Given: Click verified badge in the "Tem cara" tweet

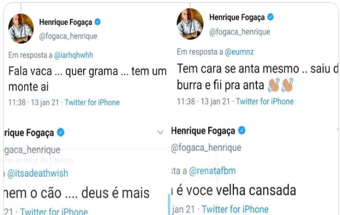Looking at the screenshot, I should tap(270, 17).
